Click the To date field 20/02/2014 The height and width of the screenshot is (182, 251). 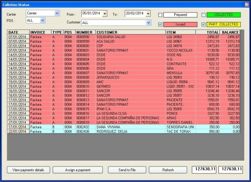click(135, 13)
